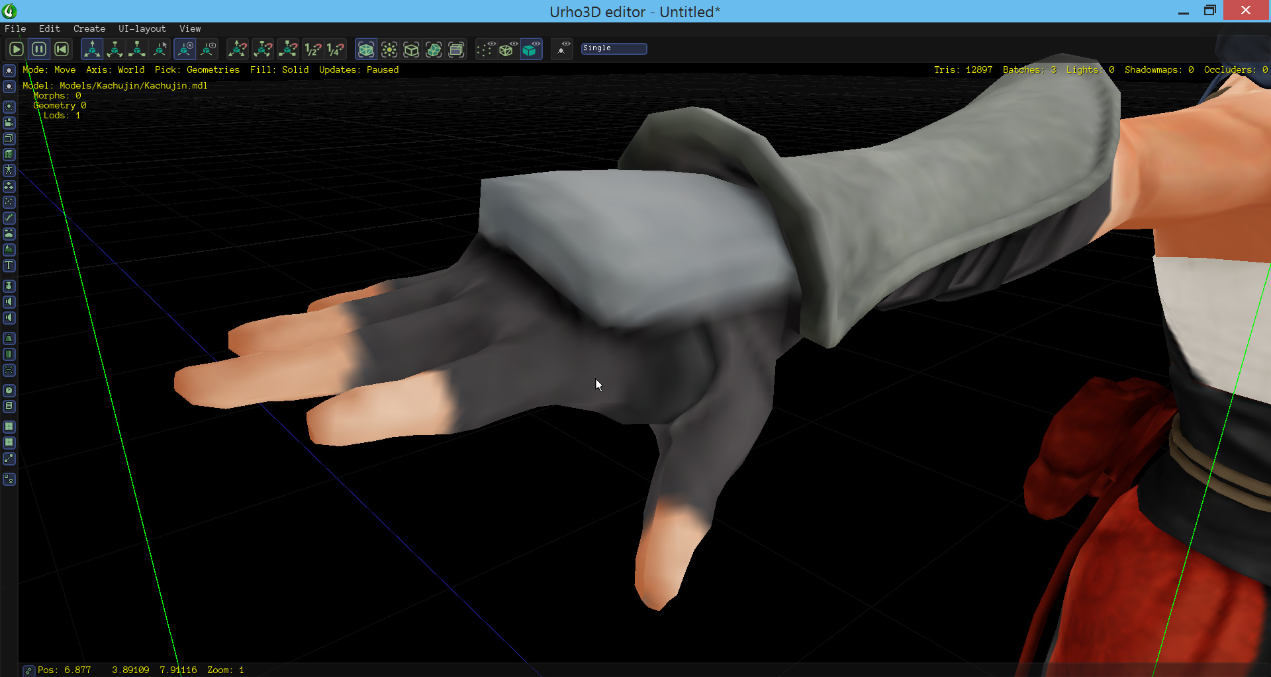1271x677 pixels.
Task: Create a Constraint component
Action: (9, 370)
